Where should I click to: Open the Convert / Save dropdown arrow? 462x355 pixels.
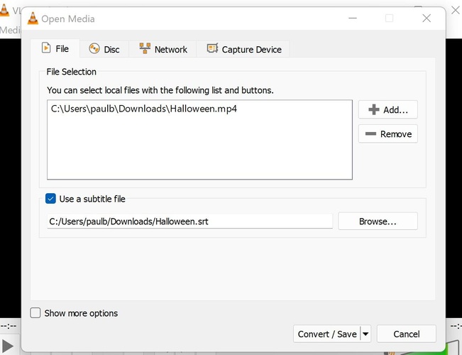coord(365,334)
